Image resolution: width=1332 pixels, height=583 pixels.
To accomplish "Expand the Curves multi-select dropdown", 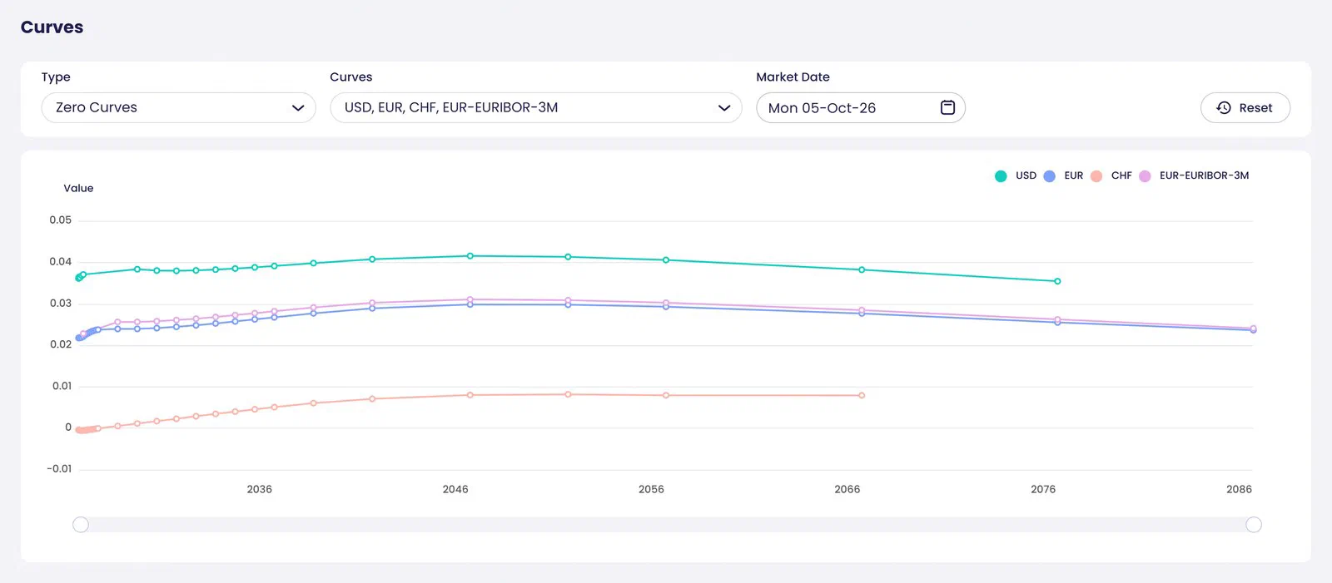I will tap(536, 107).
